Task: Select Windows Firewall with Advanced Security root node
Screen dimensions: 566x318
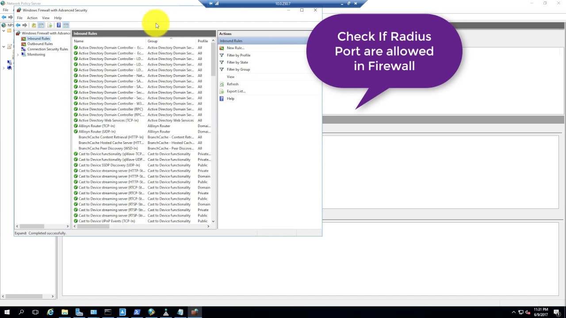Action: (46, 33)
